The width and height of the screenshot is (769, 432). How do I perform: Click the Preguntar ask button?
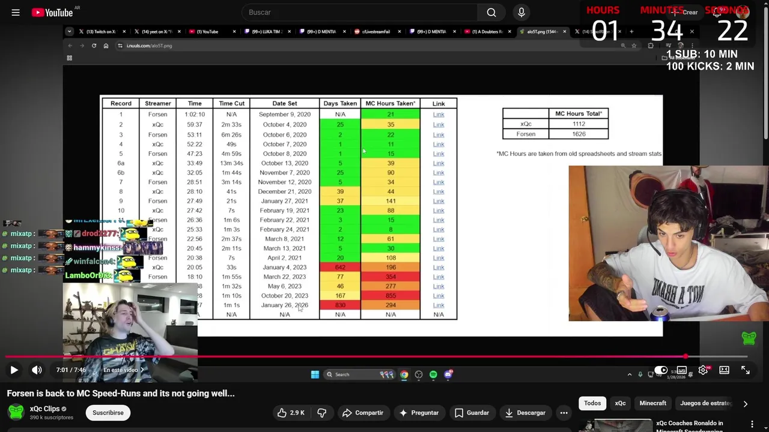pos(419,413)
